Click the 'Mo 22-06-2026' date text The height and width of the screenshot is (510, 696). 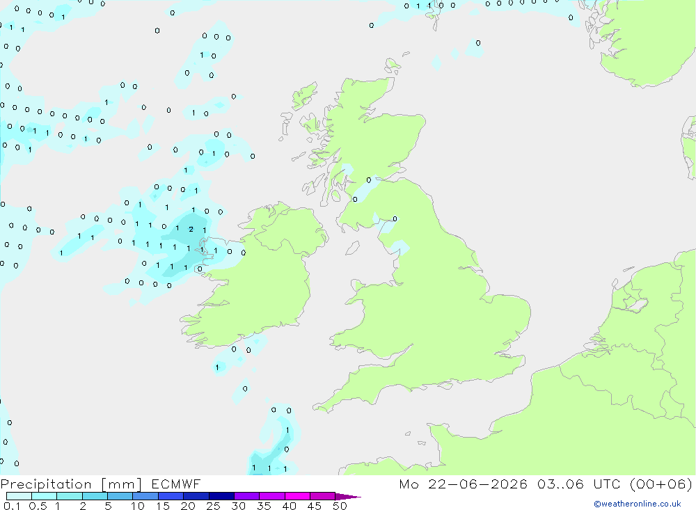[x=463, y=484]
